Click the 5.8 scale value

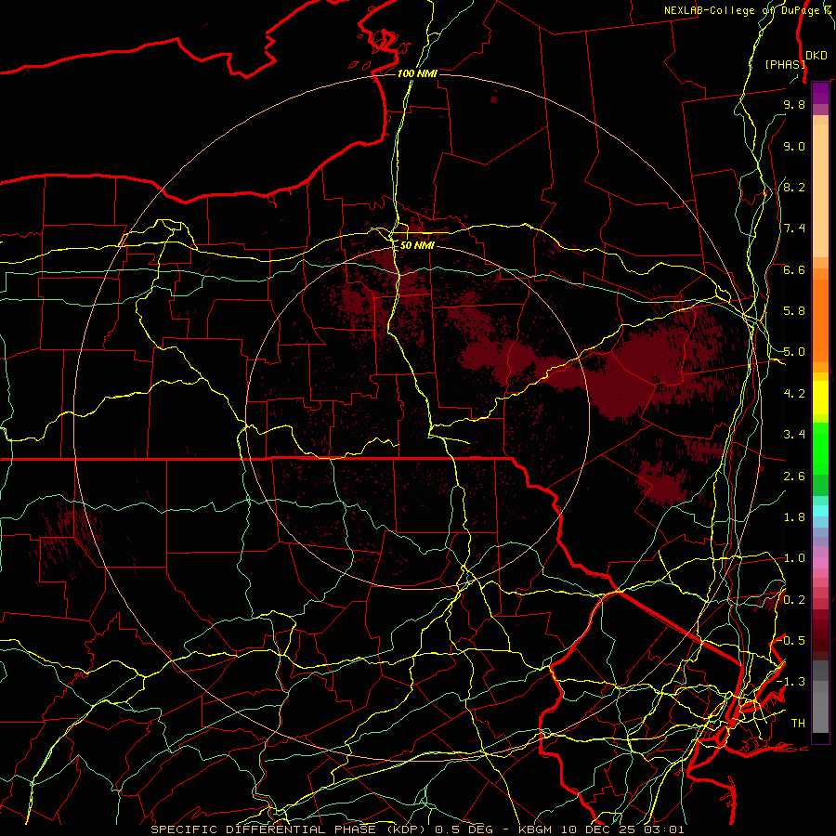coord(794,311)
